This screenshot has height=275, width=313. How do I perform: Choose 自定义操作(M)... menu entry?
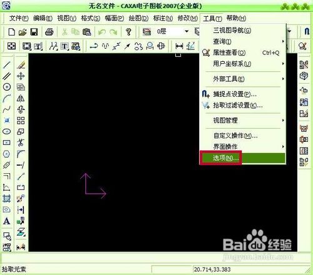243,136
